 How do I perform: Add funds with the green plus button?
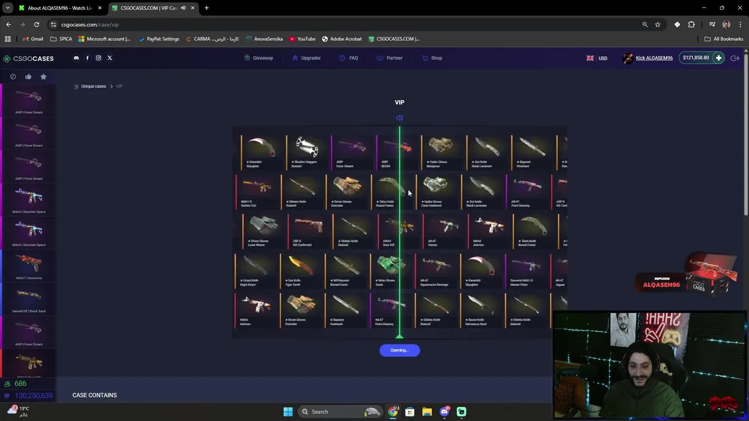tap(719, 58)
